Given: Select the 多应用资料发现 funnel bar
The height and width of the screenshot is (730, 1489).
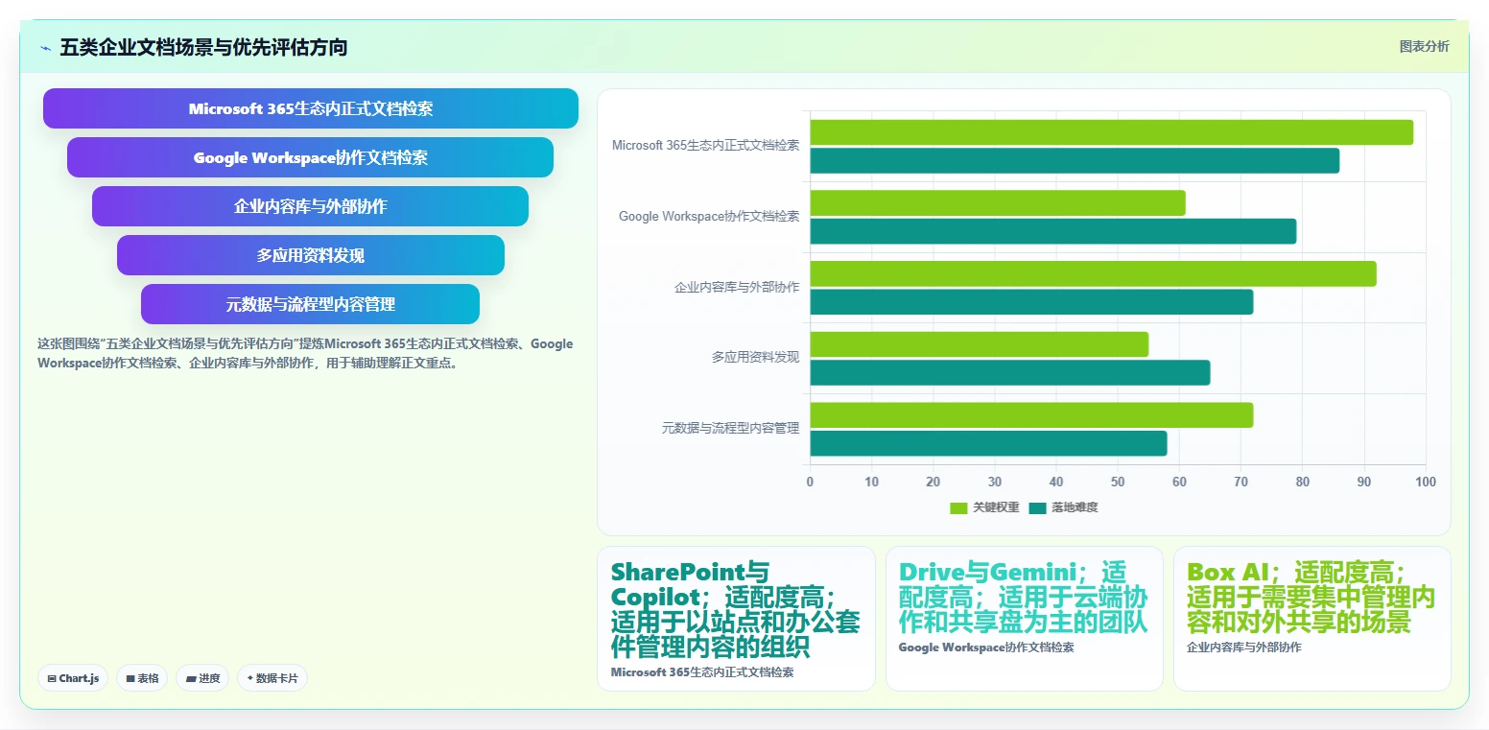Looking at the screenshot, I should pos(311,255).
